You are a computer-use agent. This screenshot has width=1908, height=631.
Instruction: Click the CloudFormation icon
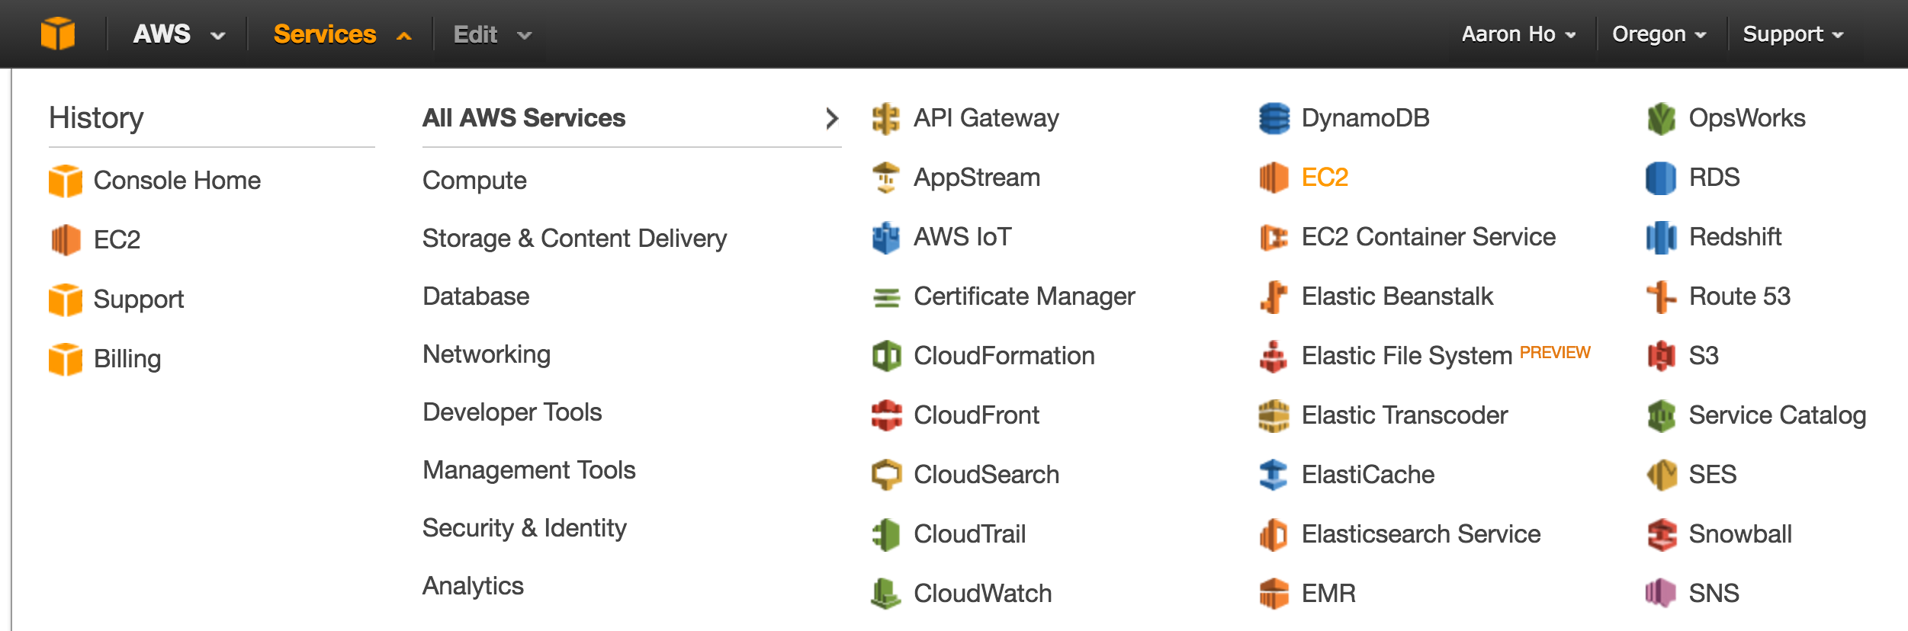click(885, 356)
